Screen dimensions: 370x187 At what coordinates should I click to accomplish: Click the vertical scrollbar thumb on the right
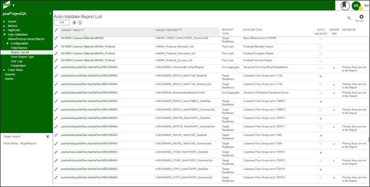click(369, 140)
